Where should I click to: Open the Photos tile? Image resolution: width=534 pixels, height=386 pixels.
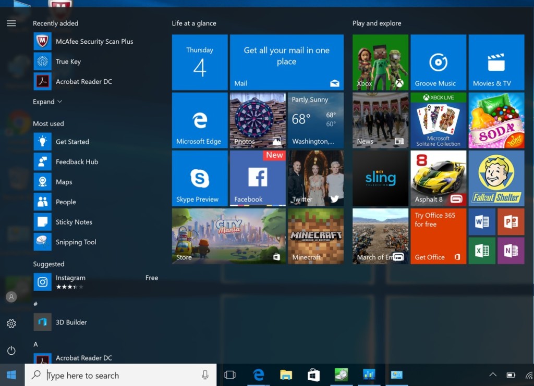[x=258, y=120]
